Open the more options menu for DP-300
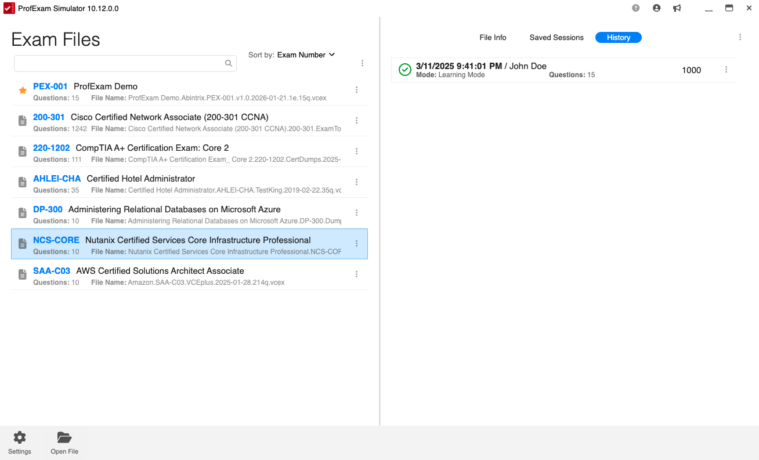This screenshot has width=759, height=460. pyautogui.click(x=356, y=213)
